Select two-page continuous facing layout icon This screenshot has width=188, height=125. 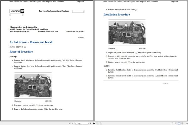182,123
